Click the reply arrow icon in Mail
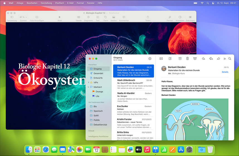 (203, 59)
